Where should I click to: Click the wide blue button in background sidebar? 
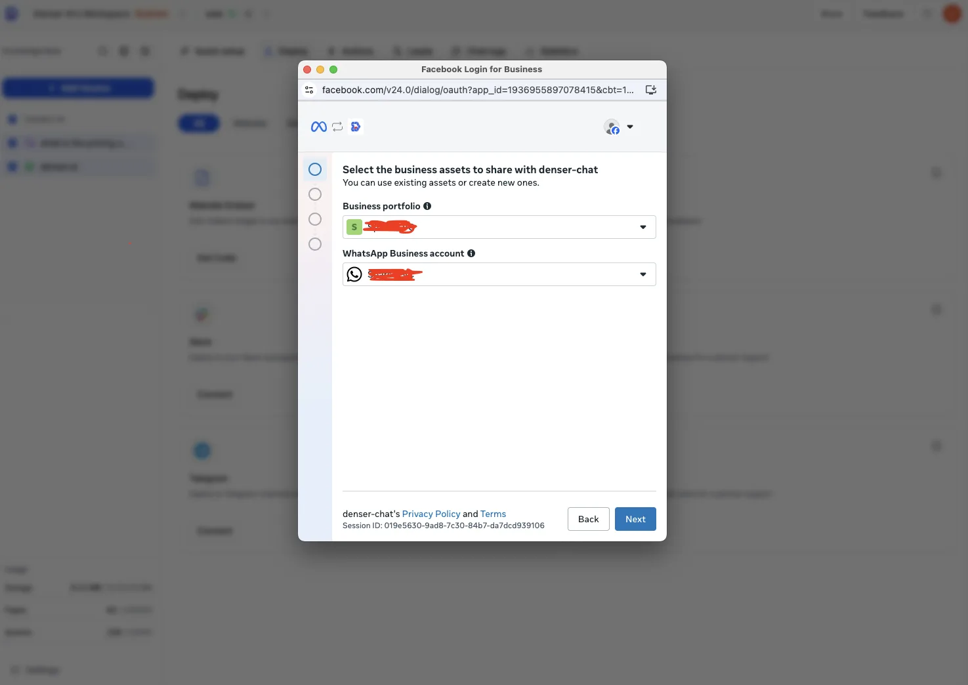click(x=78, y=88)
